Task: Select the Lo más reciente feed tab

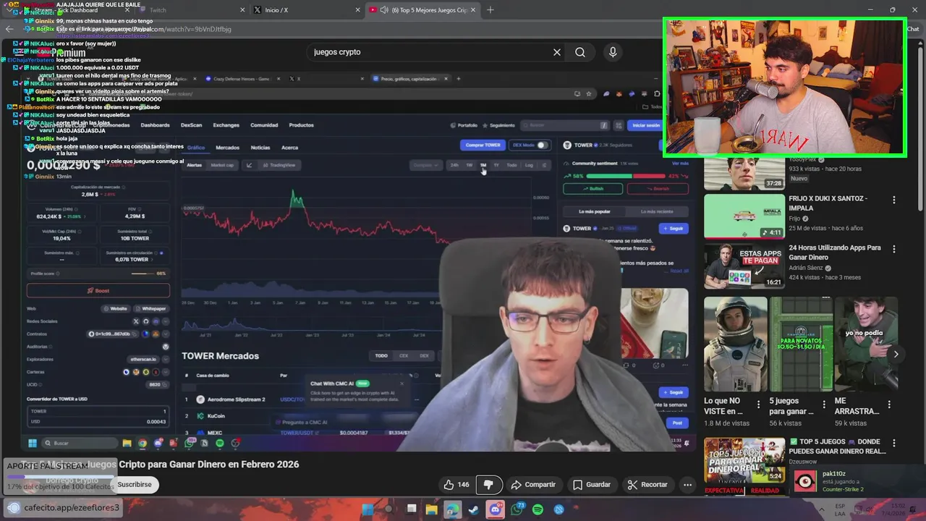Action: 657,211
